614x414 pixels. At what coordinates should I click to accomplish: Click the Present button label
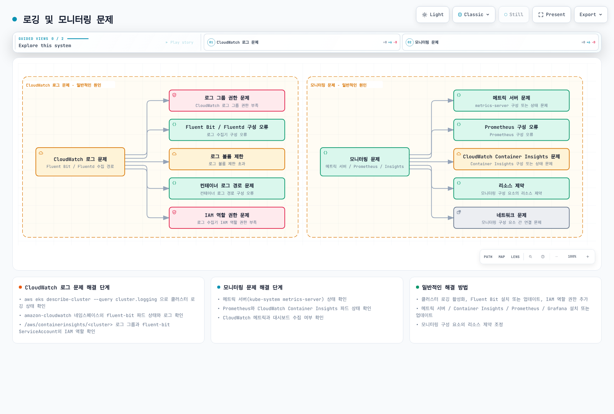pos(555,15)
